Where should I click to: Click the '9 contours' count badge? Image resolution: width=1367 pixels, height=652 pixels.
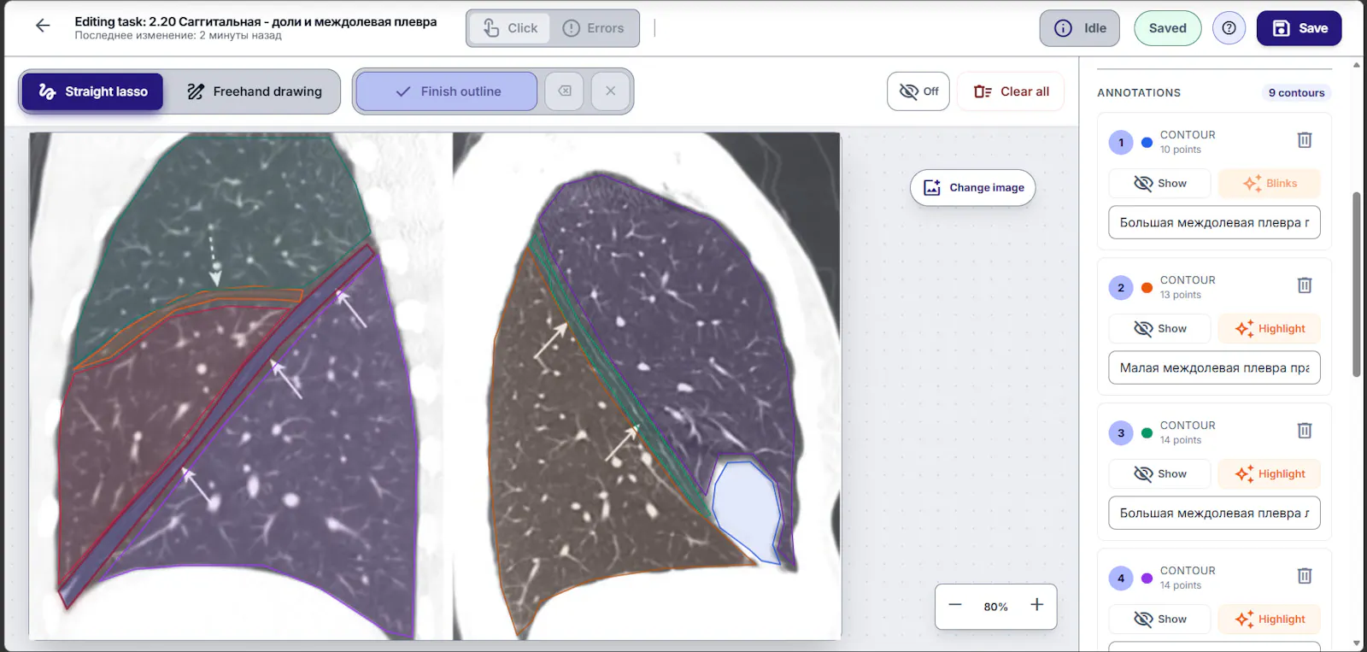1296,92
